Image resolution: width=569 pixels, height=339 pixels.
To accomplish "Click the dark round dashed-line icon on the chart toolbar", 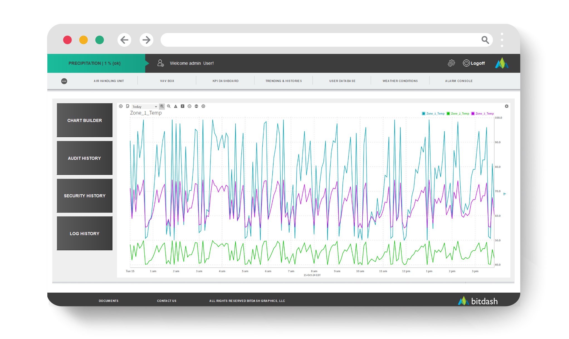I will click(x=196, y=106).
